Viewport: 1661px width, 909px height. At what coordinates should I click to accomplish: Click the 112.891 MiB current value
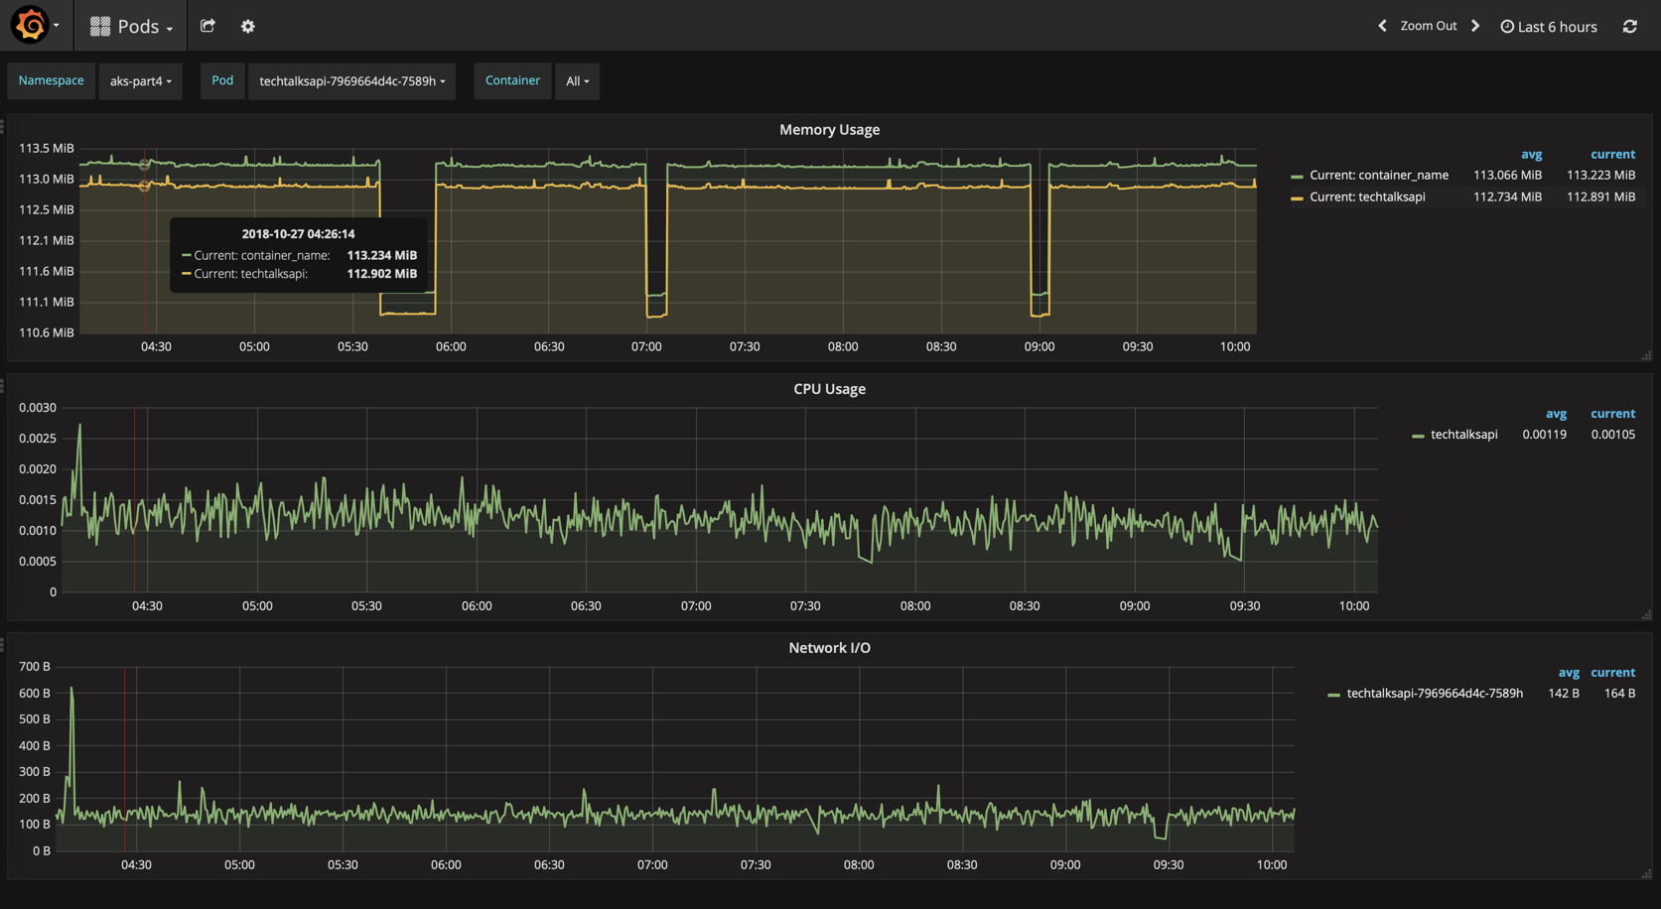pyautogui.click(x=1600, y=196)
